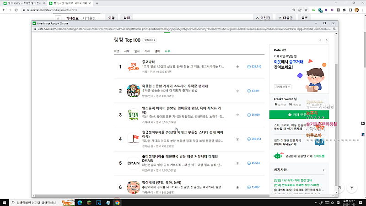Open Chrome tab search dropdown arrow

336,3
